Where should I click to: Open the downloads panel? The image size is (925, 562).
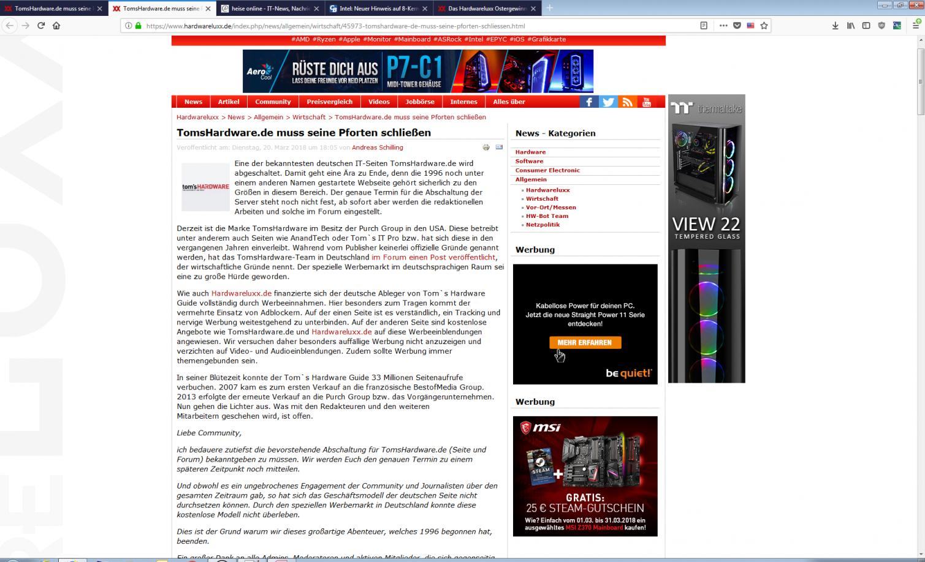click(835, 26)
